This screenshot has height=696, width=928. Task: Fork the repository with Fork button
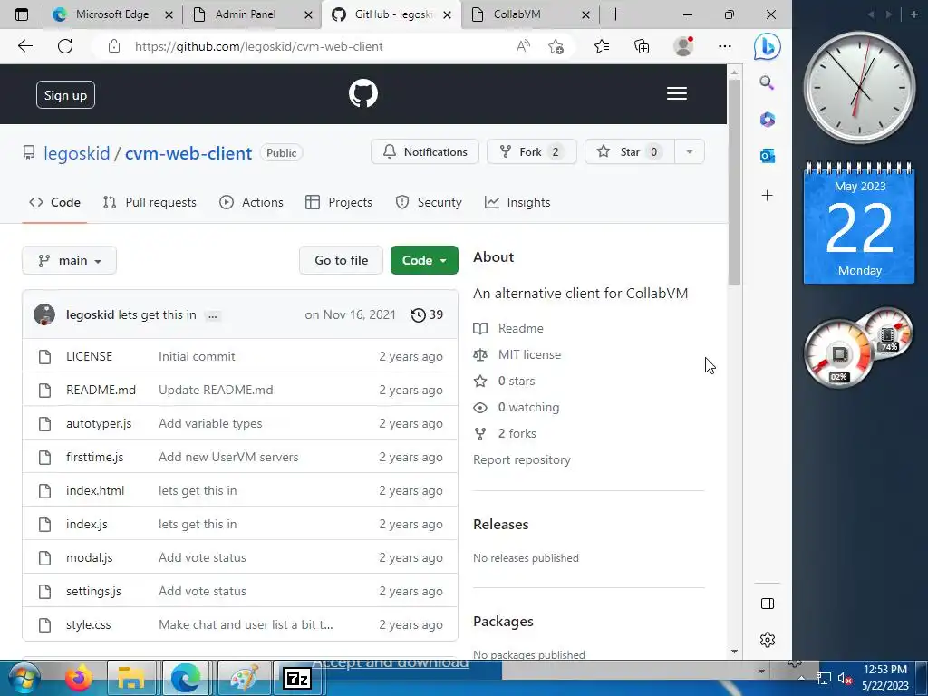click(x=531, y=152)
